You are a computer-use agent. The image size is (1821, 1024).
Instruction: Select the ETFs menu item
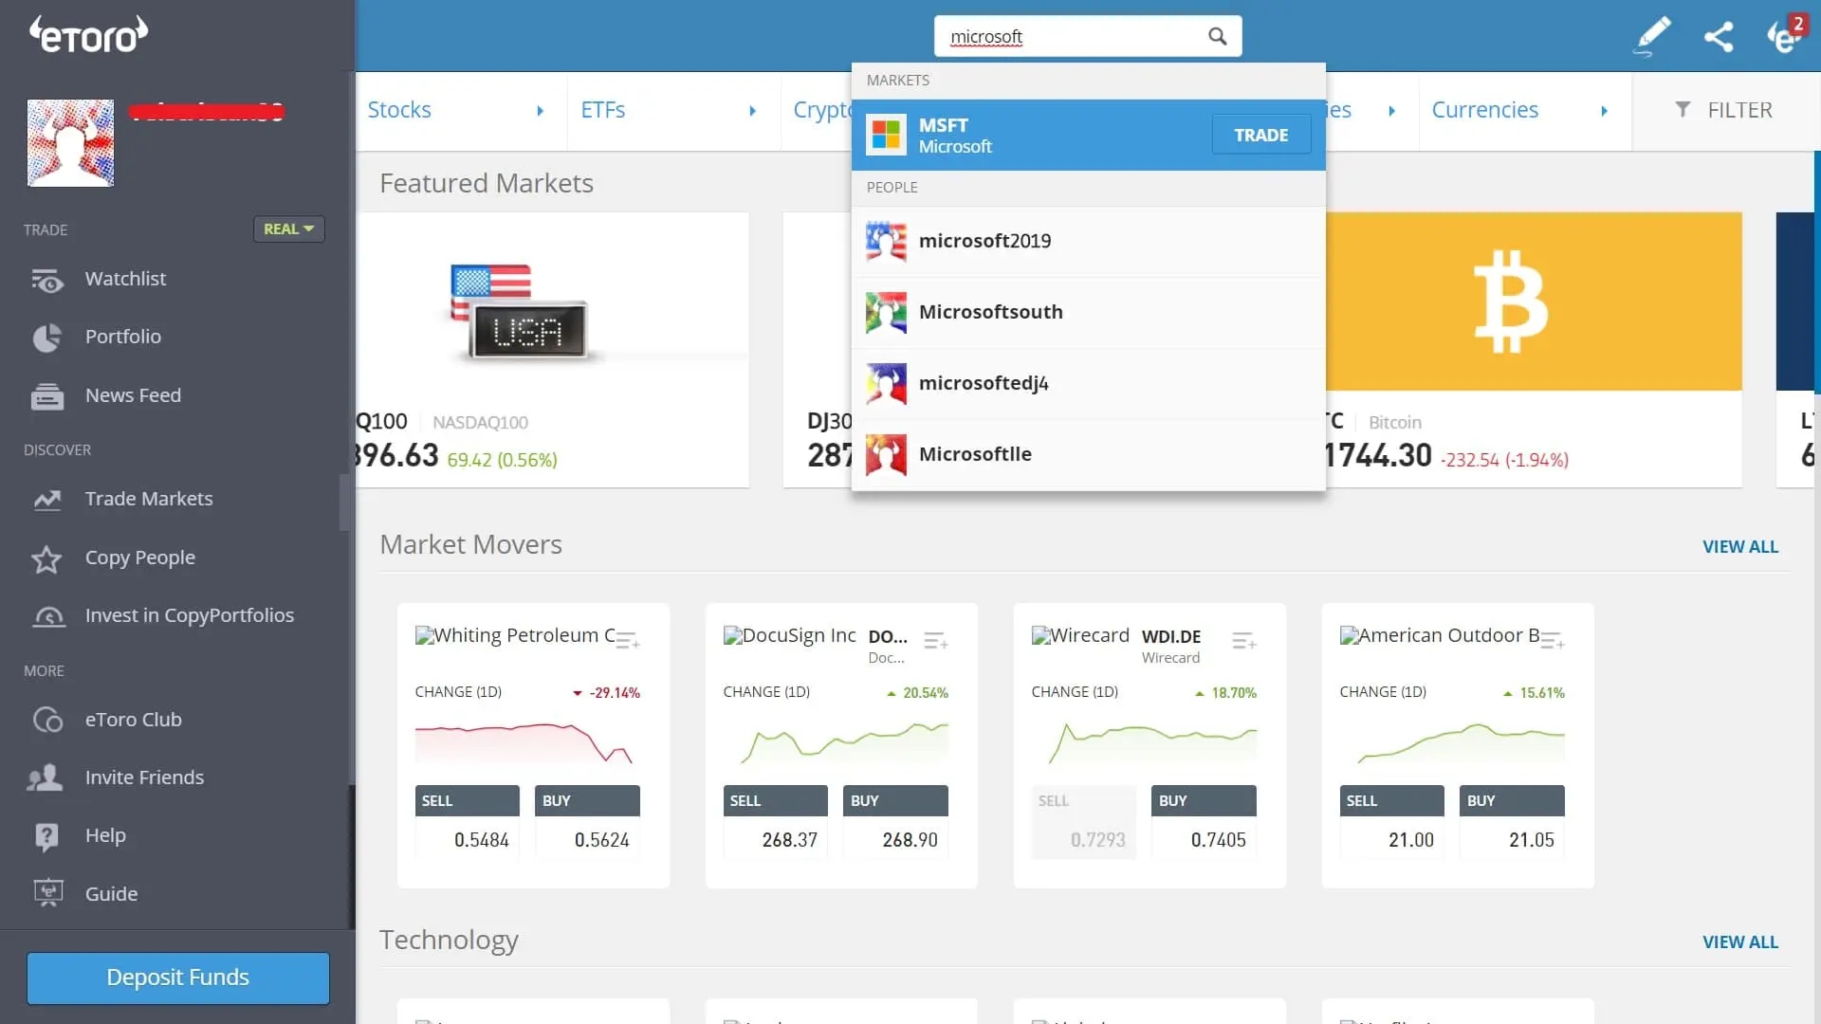(x=604, y=110)
